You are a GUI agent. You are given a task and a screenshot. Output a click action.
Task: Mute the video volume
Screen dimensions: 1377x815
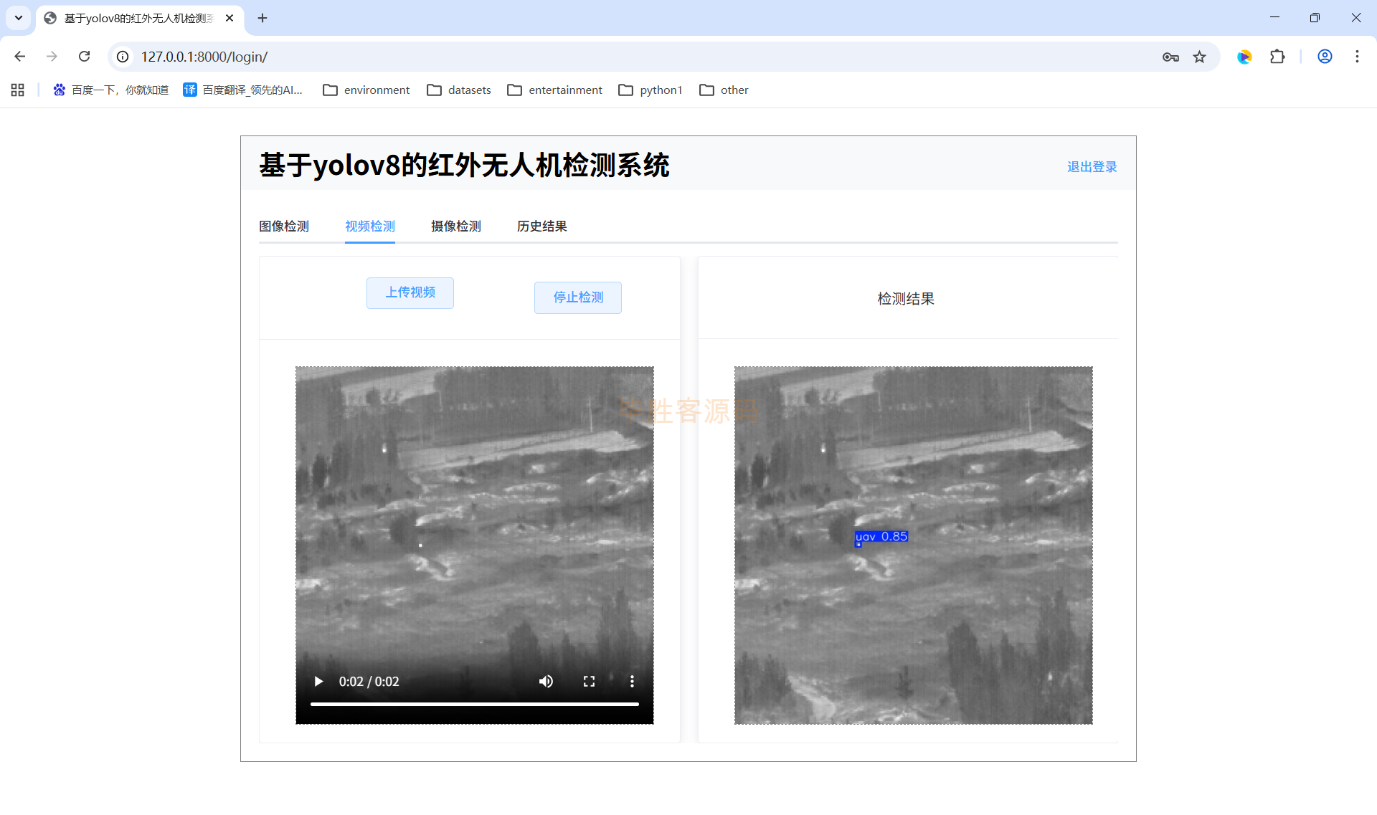coord(546,681)
